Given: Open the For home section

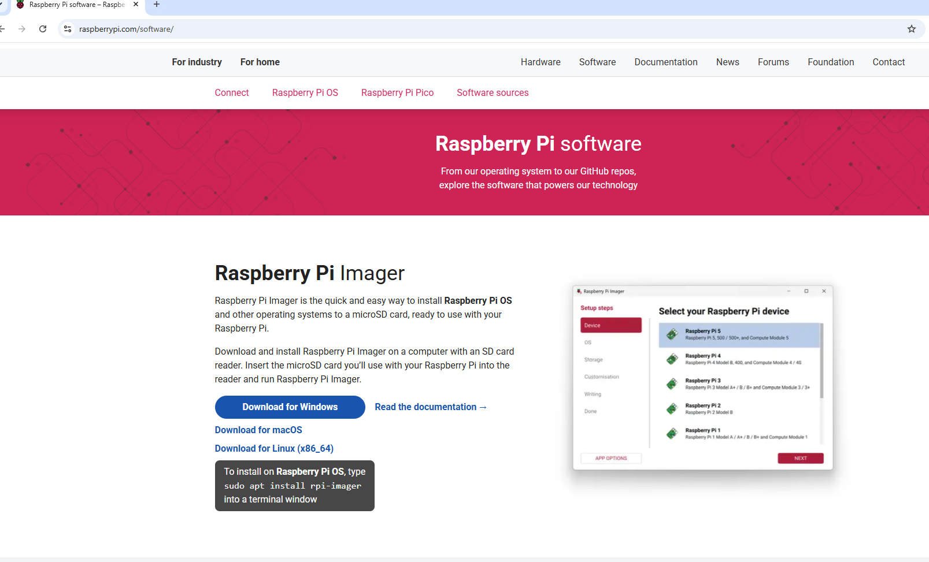Looking at the screenshot, I should (x=260, y=62).
